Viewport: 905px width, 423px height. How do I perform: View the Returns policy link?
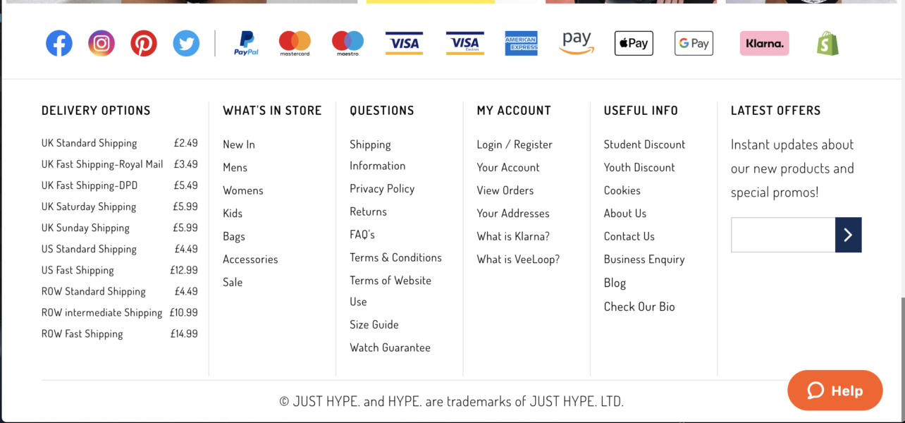[x=368, y=211]
